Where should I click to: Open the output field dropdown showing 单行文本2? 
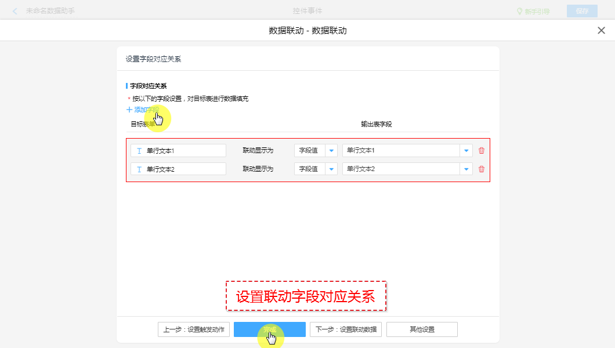[466, 169]
